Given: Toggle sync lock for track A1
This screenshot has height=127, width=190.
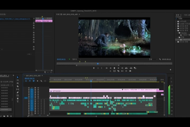Looking at the screenshot, I should (x=35, y=100).
